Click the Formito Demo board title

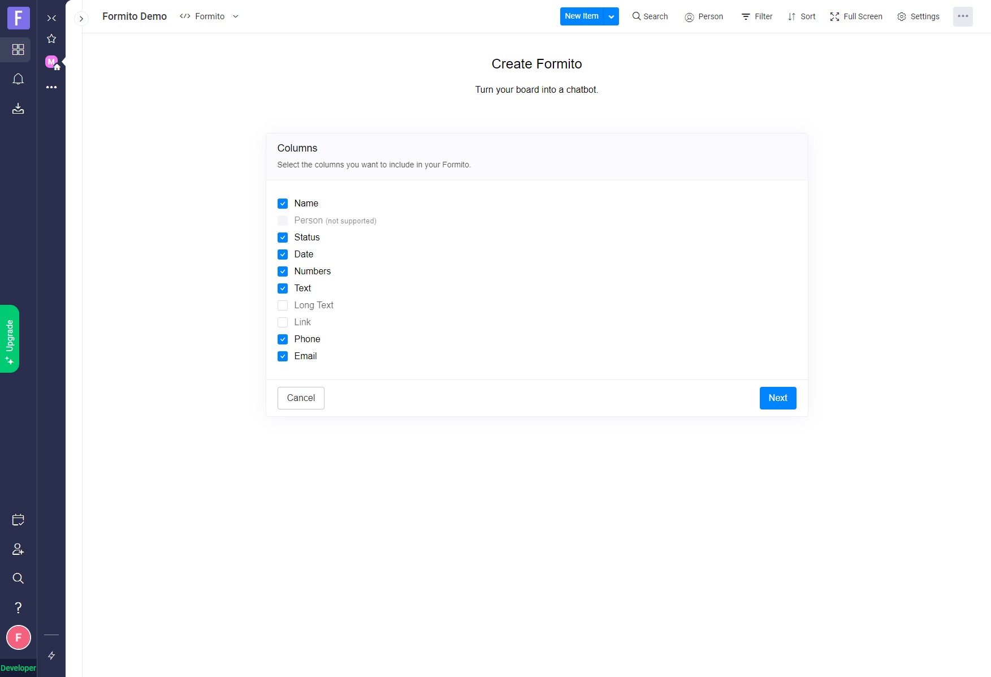[x=135, y=16]
